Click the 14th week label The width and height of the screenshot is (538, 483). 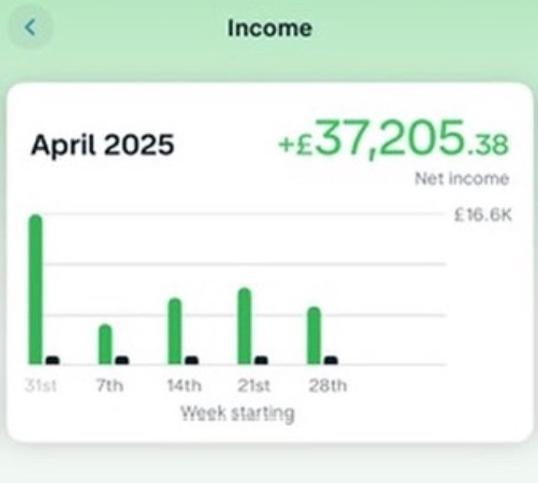click(x=184, y=385)
